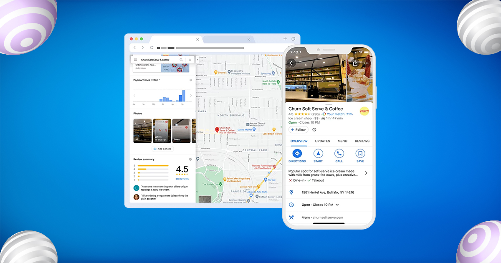The image size is (501, 263).
Task: Show next day in Popular times chart
Action: coord(191,96)
